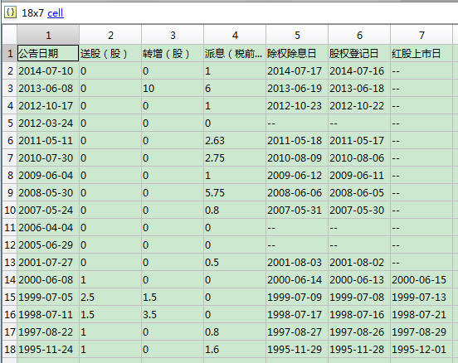This screenshot has height=363, width=458.
Task: Click the 红股上市日 header cell
Action: 421,53
